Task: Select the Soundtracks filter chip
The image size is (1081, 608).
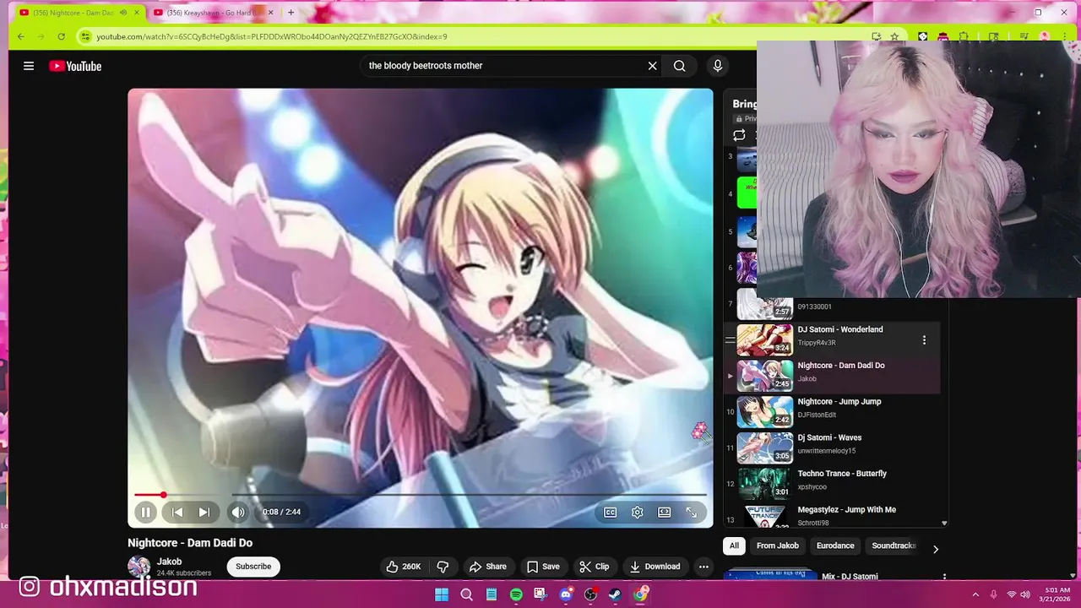Action: 894,546
